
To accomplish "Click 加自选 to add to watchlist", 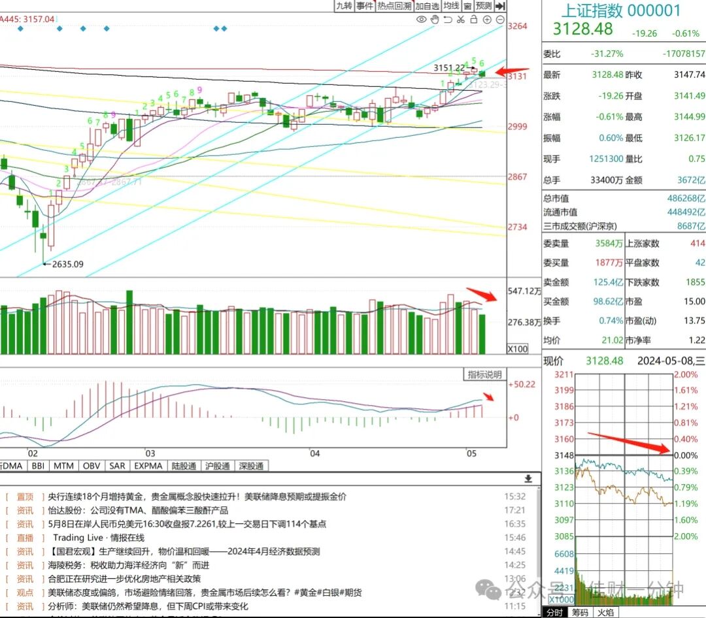I will [427, 6].
